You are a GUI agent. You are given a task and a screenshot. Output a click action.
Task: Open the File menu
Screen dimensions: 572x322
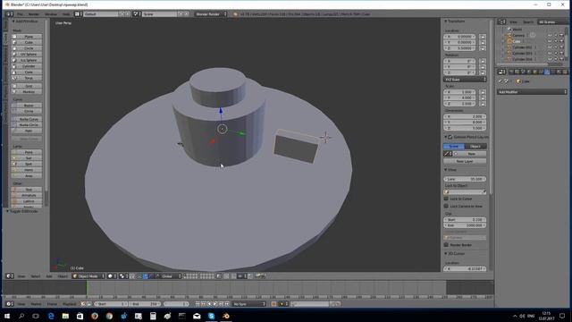coord(20,14)
